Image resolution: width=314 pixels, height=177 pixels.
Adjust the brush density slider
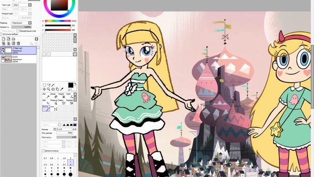[67, 137]
